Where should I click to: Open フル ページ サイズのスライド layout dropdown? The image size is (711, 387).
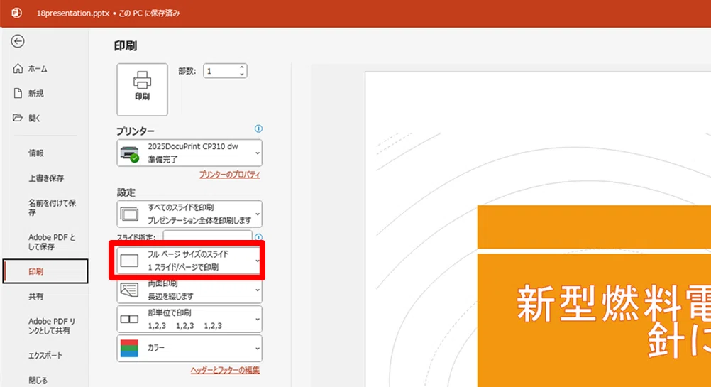pyautogui.click(x=189, y=261)
